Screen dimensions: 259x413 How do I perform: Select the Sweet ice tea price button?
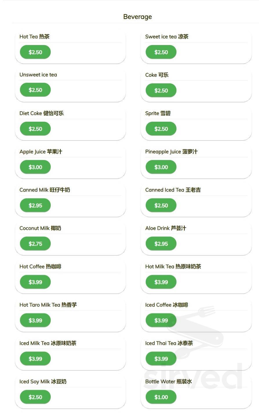161,52
